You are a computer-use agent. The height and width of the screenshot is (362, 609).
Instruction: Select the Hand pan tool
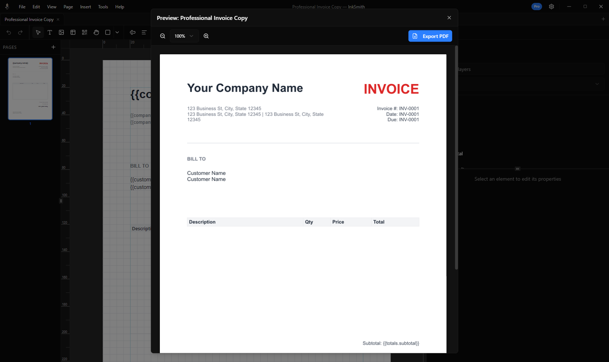tap(96, 33)
